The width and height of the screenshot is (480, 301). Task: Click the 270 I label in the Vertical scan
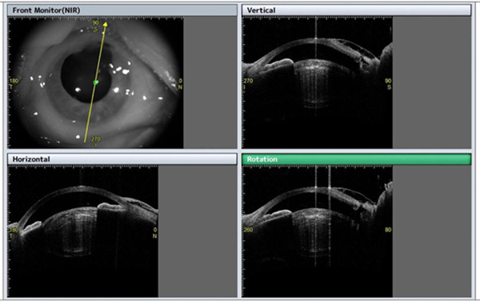pyautogui.click(x=248, y=84)
